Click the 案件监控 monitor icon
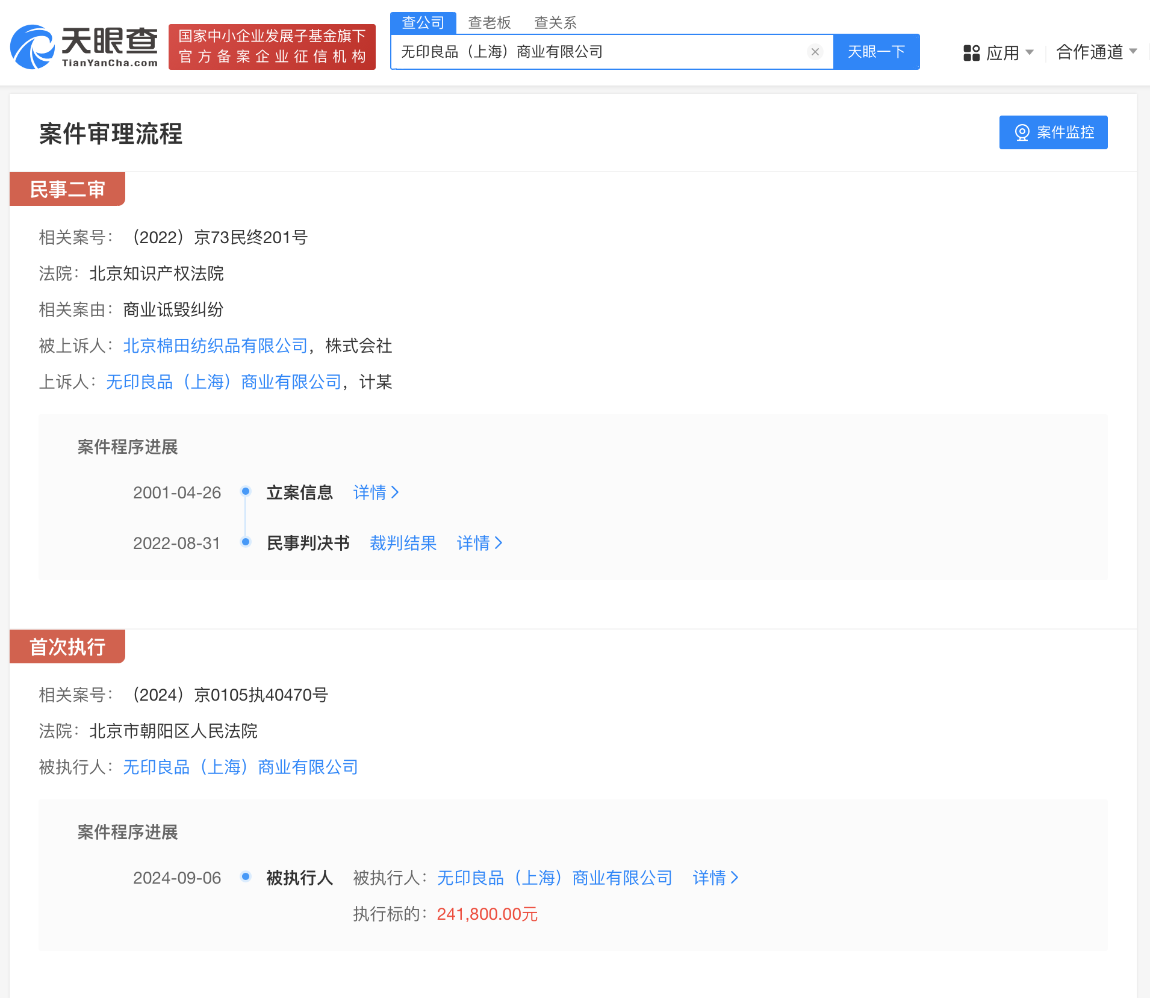This screenshot has height=998, width=1150. [1022, 132]
